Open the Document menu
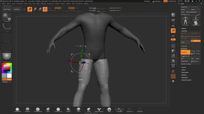Image resolution: width=204 pixels, height=114 pixels. pyautogui.click(x=20, y=3)
